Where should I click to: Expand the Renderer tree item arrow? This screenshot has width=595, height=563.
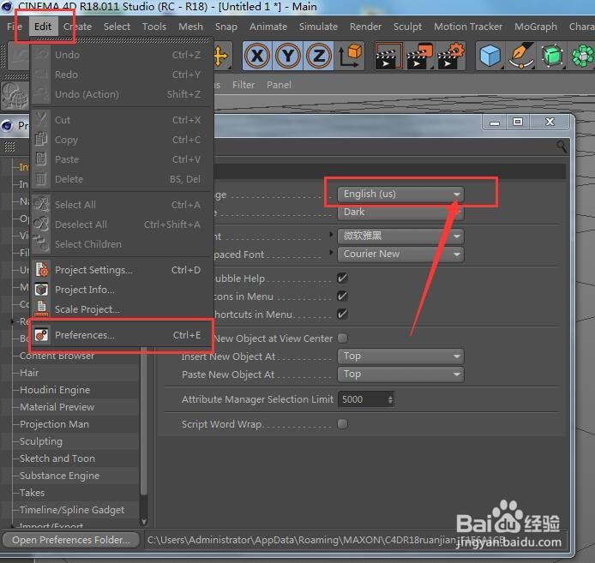pos(13,321)
